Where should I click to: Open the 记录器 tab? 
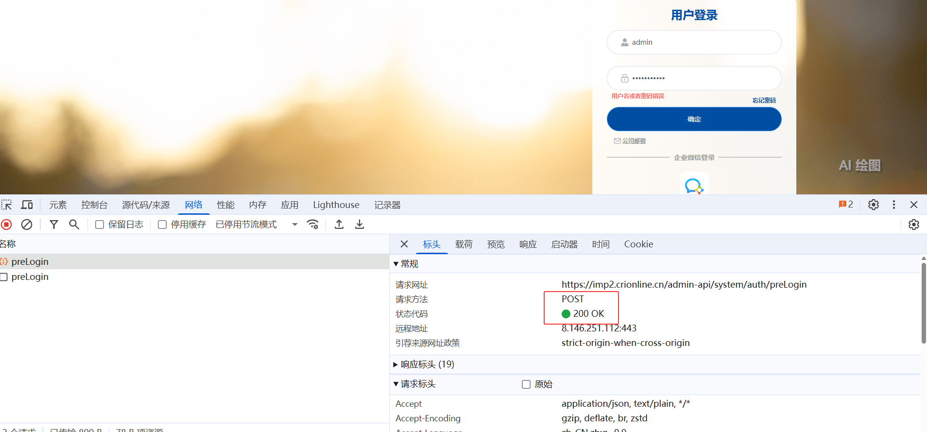pyautogui.click(x=387, y=205)
